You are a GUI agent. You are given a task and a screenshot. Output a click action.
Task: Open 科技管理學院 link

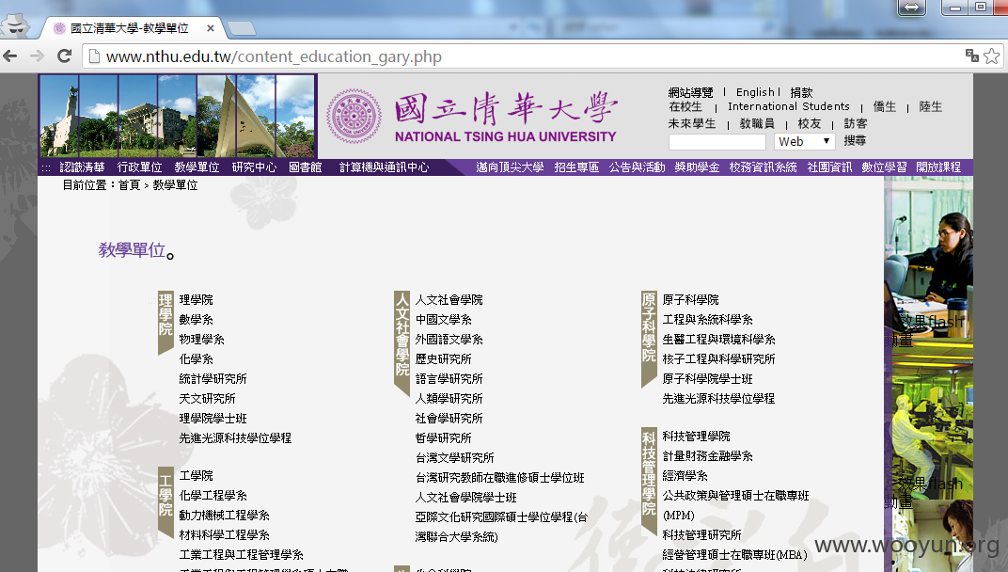pyautogui.click(x=696, y=437)
